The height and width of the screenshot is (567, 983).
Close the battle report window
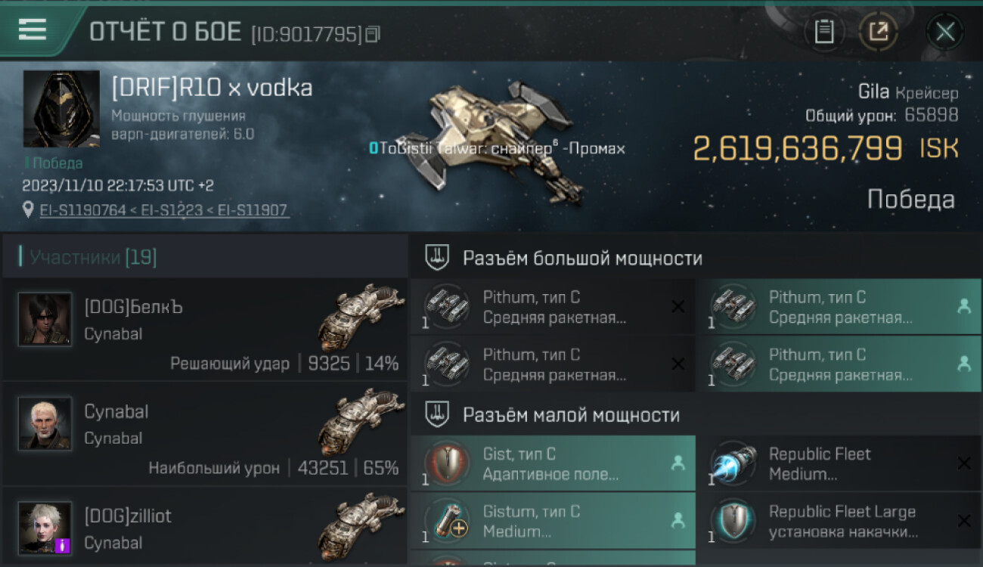pyautogui.click(x=945, y=32)
